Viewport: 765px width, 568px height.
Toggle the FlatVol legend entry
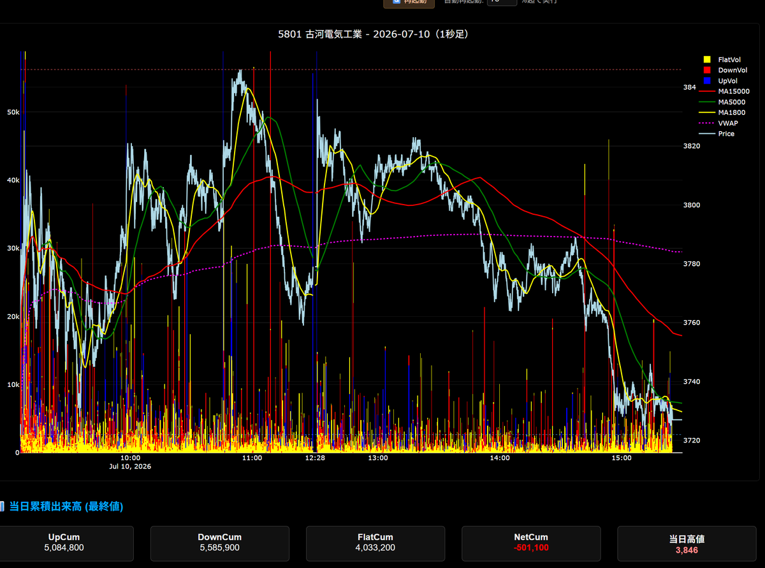[724, 59]
